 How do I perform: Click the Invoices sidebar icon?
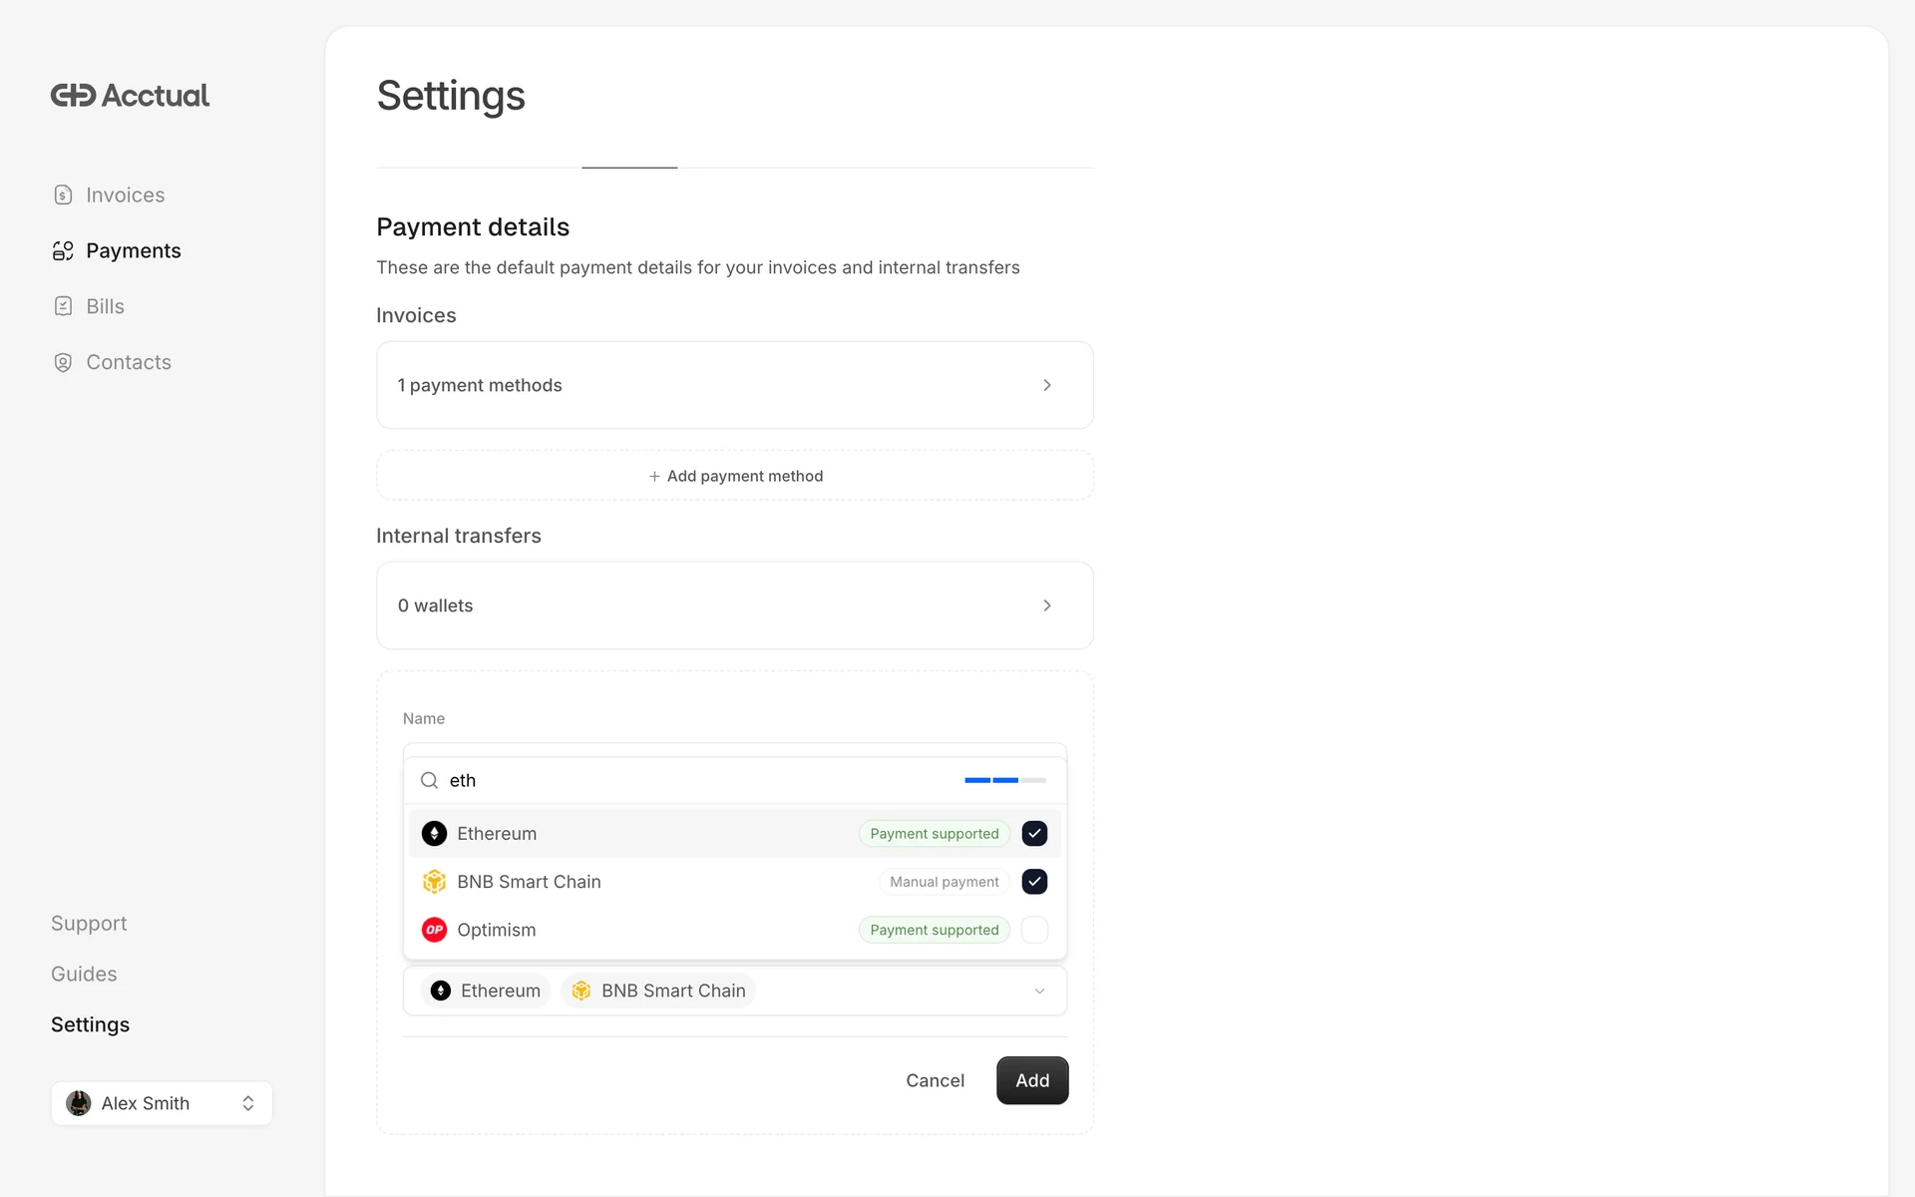[63, 196]
